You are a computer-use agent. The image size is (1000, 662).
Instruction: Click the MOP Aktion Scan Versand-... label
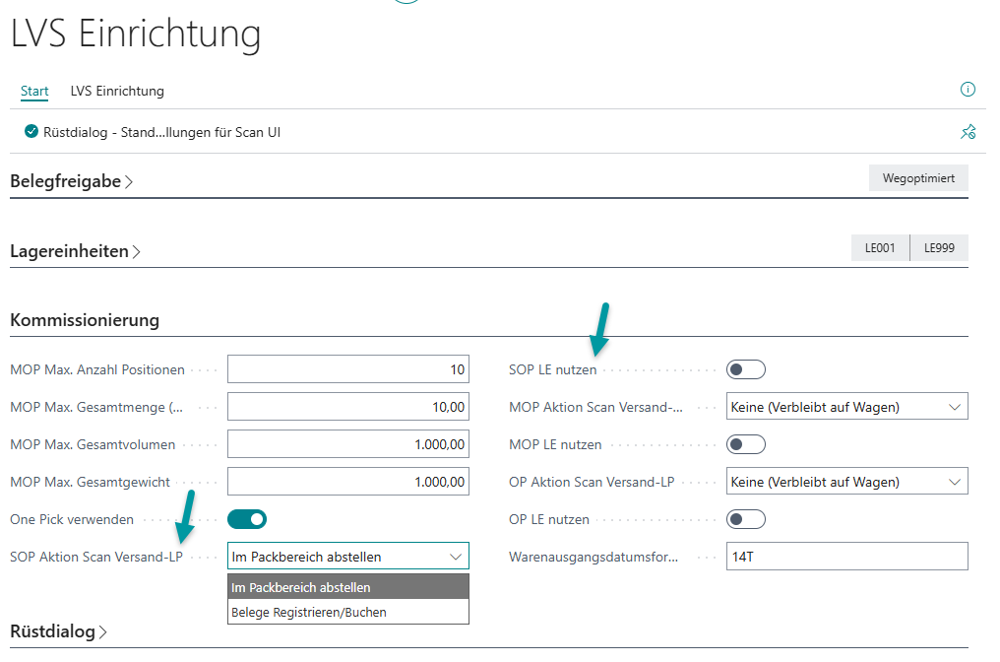(596, 407)
